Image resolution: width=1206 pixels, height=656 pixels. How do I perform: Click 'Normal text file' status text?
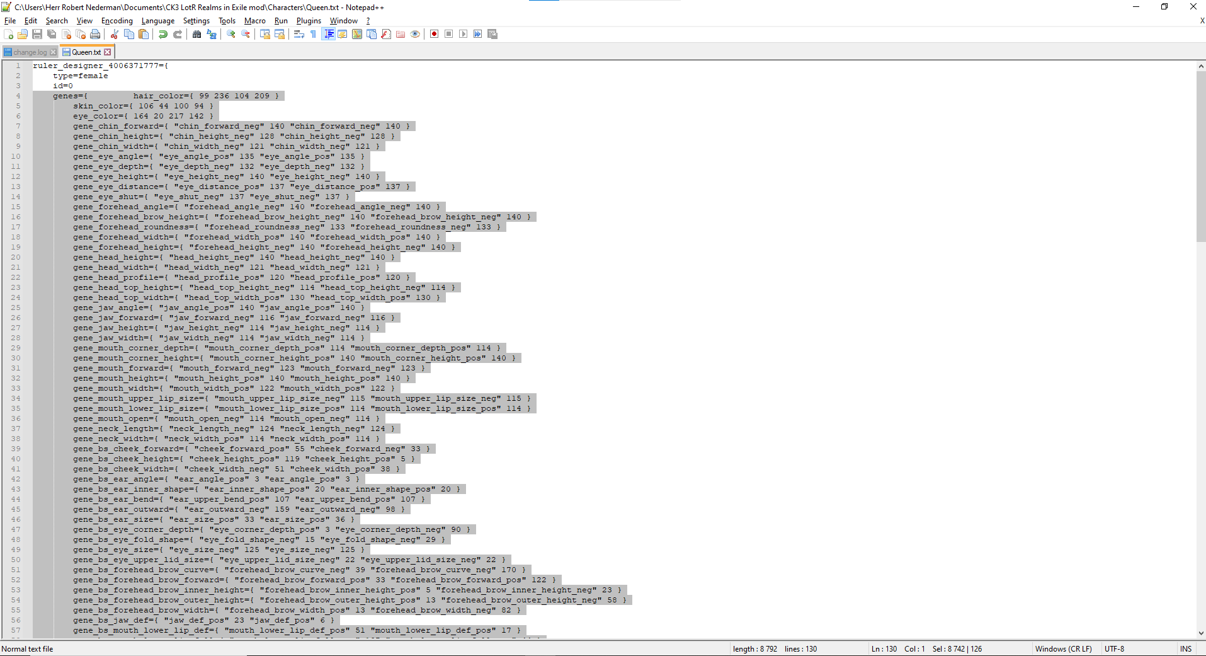pyautogui.click(x=28, y=649)
